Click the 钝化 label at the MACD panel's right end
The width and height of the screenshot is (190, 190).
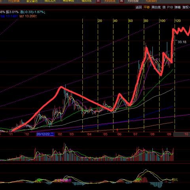click(175, 180)
